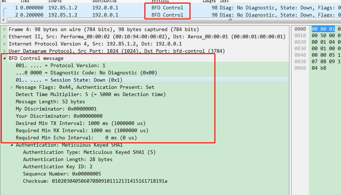
Task: Click hex bytes 04 b8 on row 0060
Action: click(x=319, y=68)
